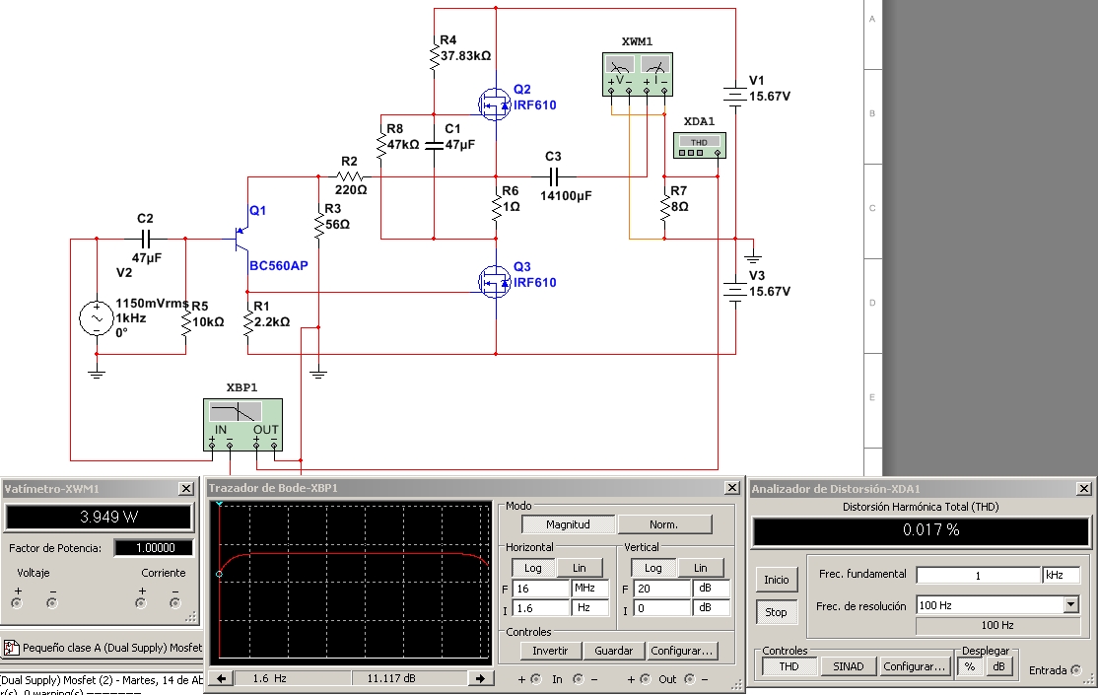Click wattmeter positive Voltaje terminal
The image size is (1098, 695).
point(17,603)
